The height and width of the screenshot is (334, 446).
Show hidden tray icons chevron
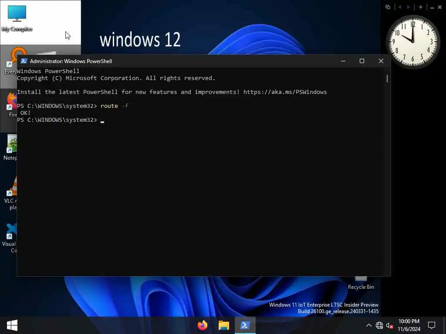click(x=368, y=325)
